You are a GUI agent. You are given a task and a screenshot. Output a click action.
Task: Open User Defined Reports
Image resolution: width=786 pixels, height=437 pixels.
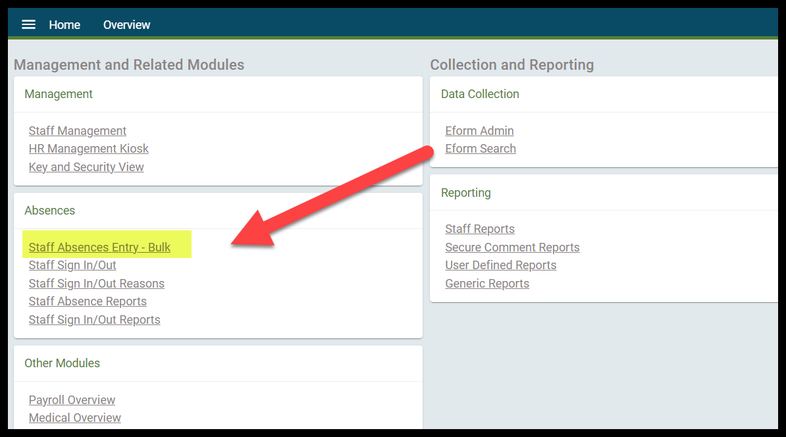coord(501,265)
